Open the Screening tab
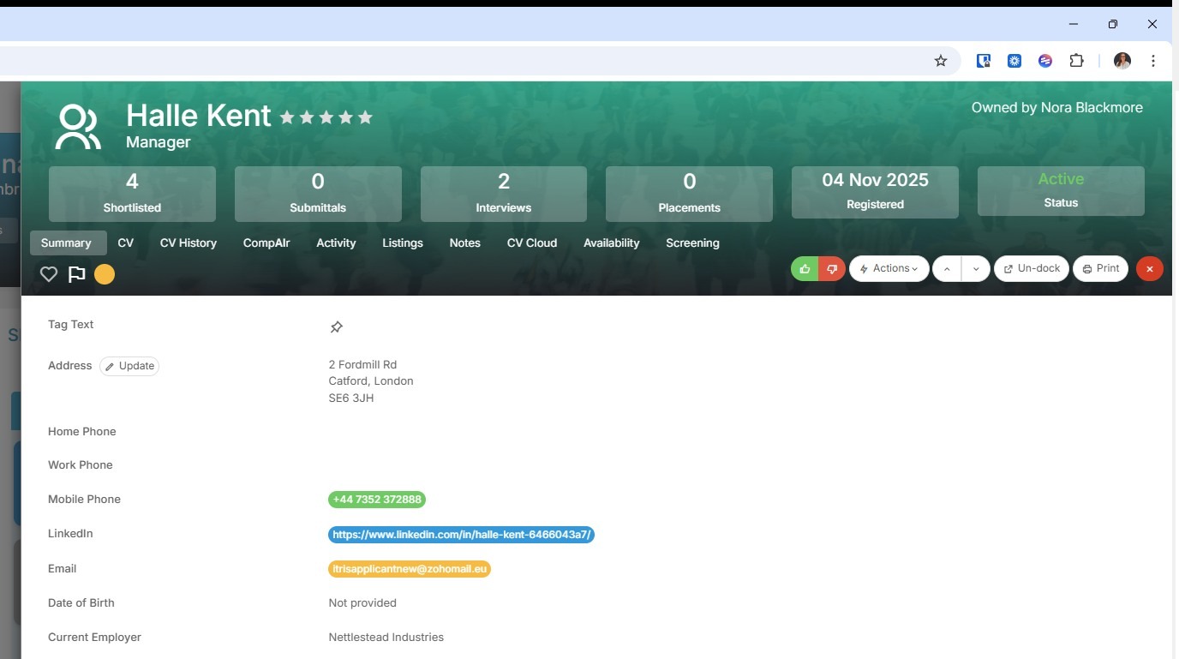Viewport: 1179px width, 659px height. tap(692, 243)
